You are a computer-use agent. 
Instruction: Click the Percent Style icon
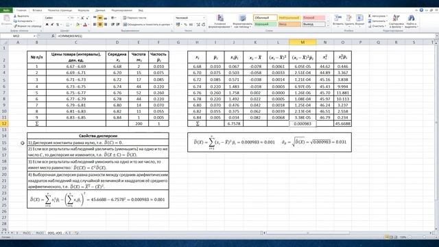185,25
